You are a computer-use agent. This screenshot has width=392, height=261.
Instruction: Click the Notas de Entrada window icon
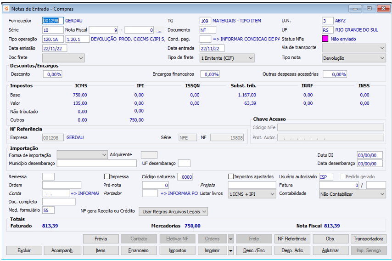pyautogui.click(x=6, y=9)
